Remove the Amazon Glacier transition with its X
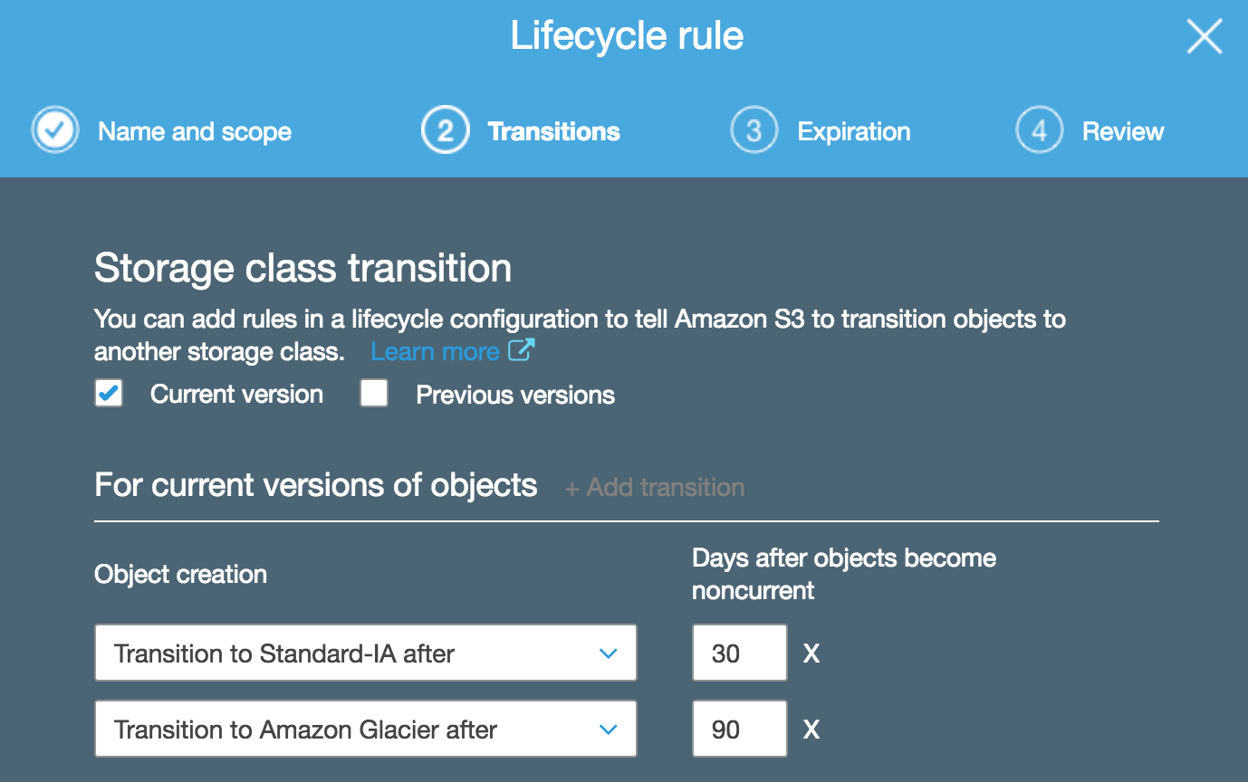1248x782 pixels. tap(811, 729)
